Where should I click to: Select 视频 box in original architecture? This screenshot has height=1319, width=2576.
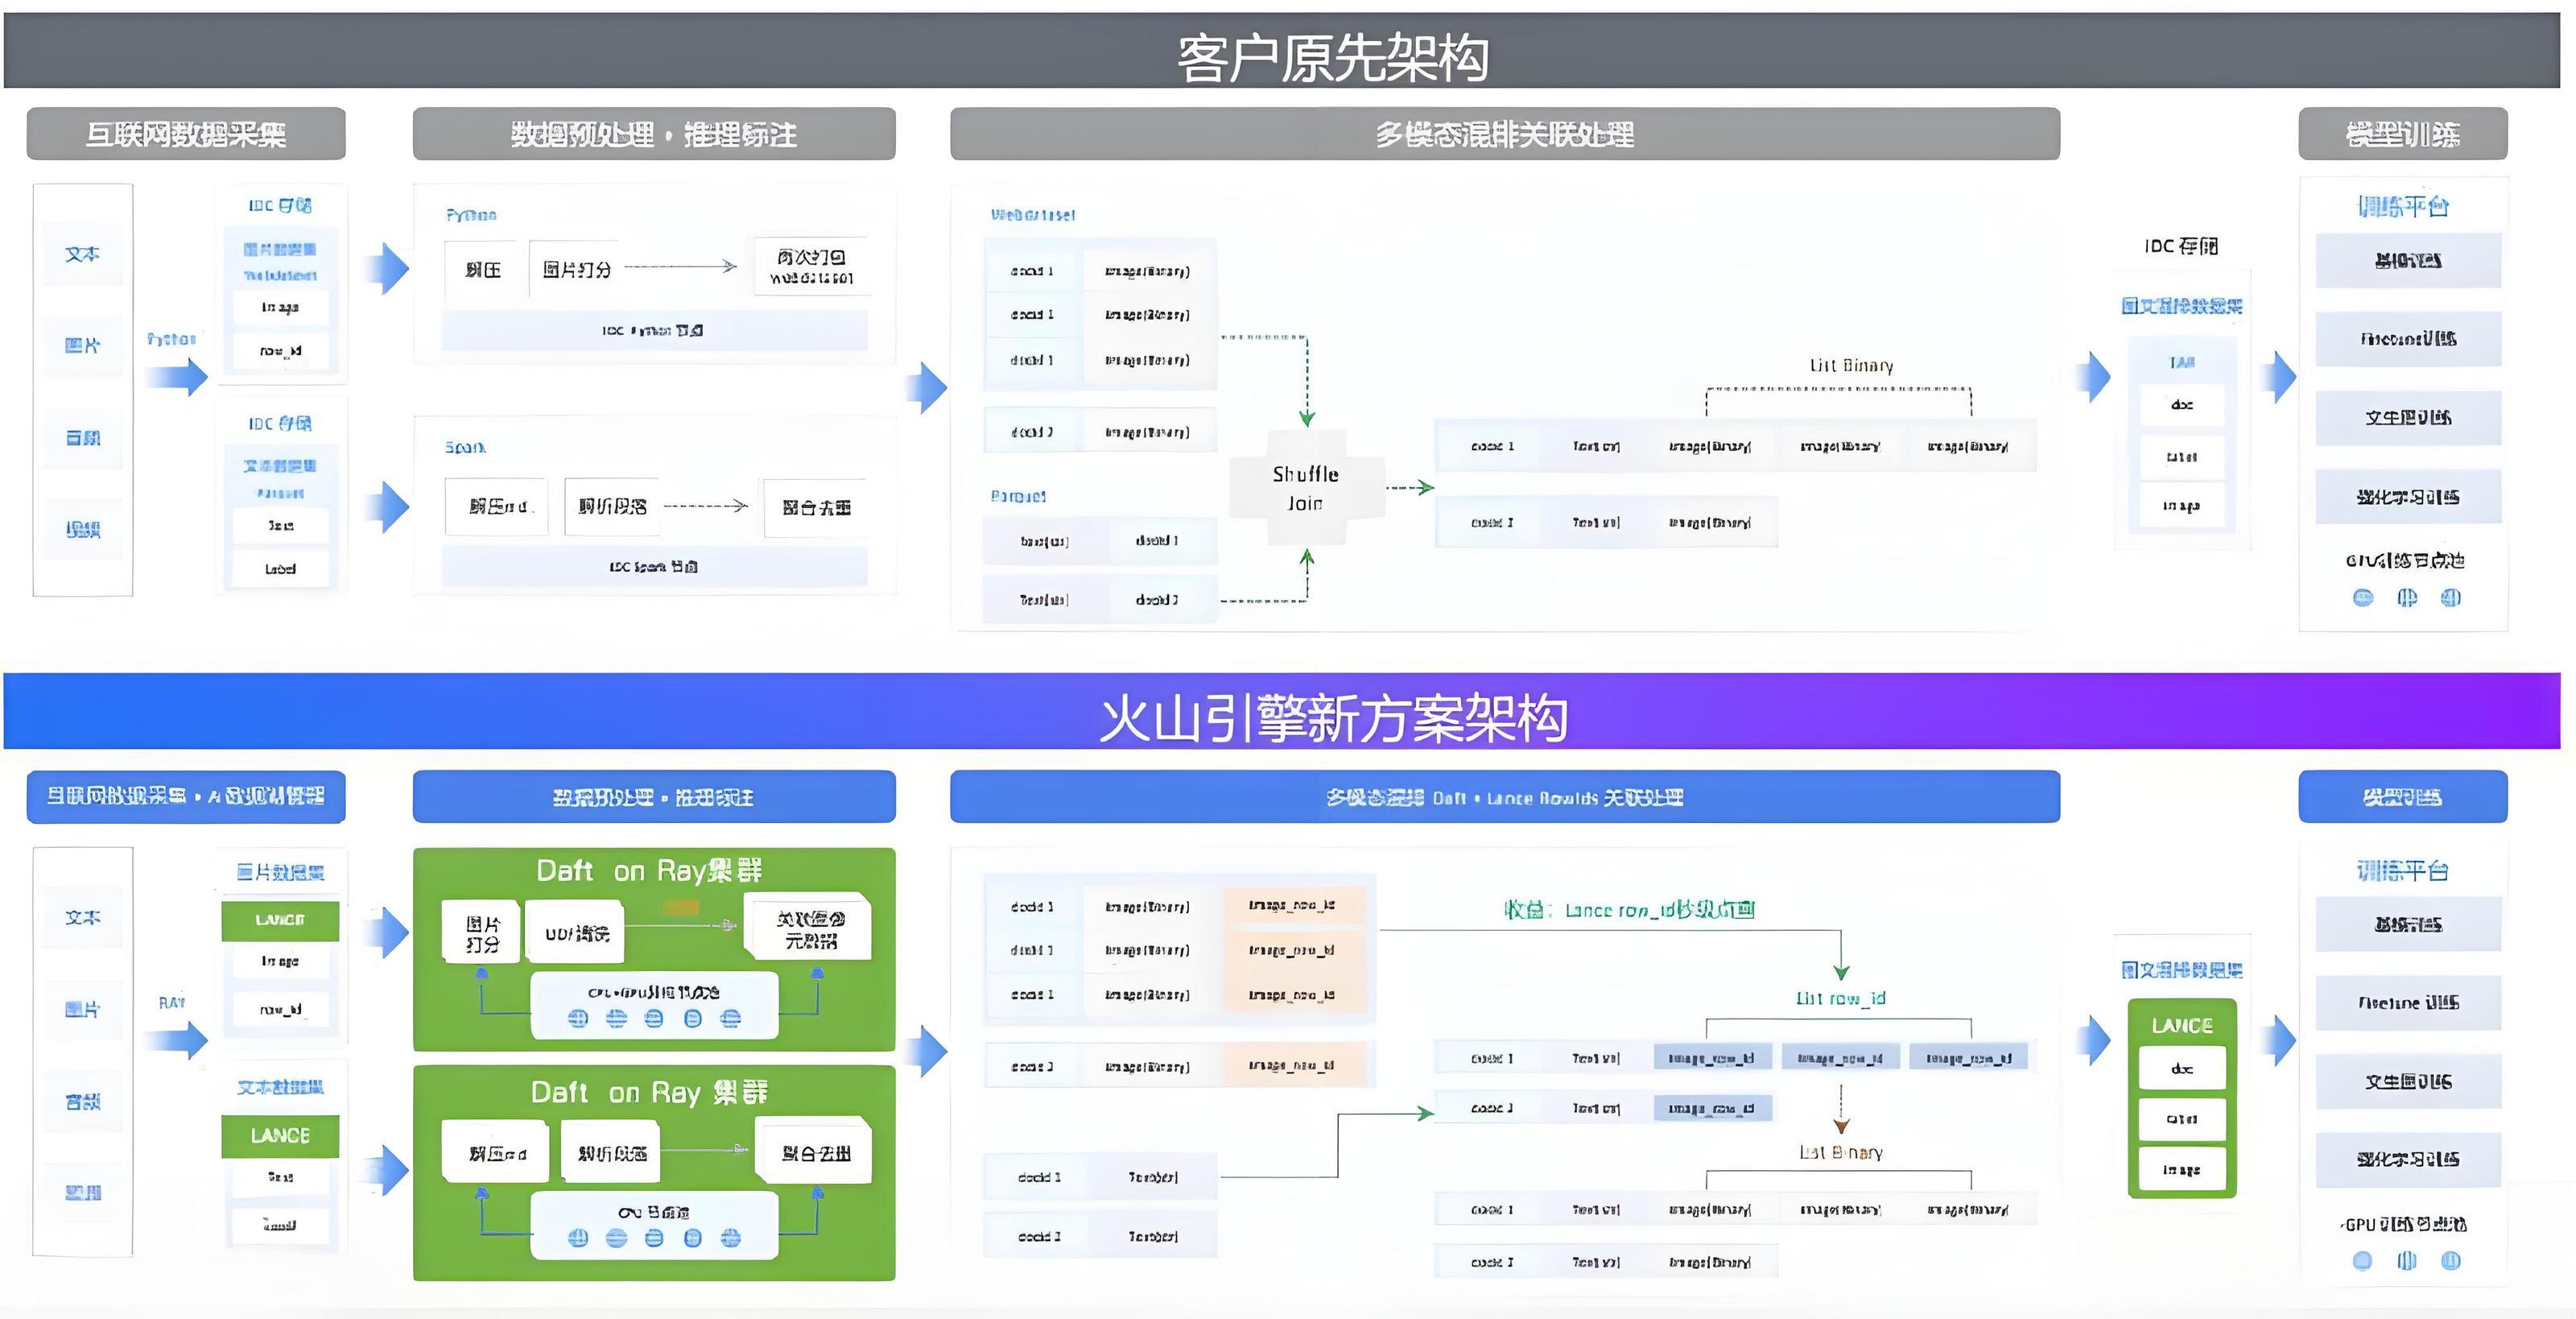coord(83,529)
